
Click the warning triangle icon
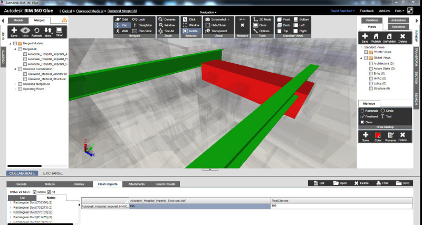pyautogui.click(x=64, y=20)
